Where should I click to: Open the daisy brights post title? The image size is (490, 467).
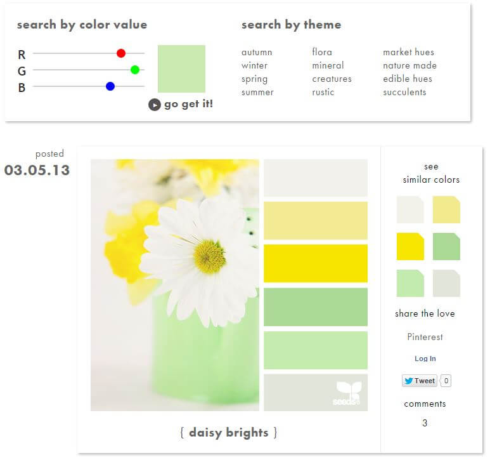[x=229, y=433]
